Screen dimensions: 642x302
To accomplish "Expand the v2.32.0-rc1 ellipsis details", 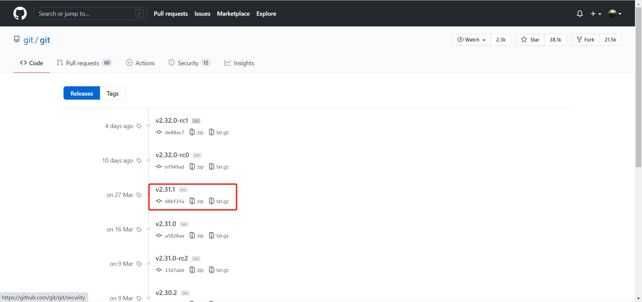I will tap(196, 121).
